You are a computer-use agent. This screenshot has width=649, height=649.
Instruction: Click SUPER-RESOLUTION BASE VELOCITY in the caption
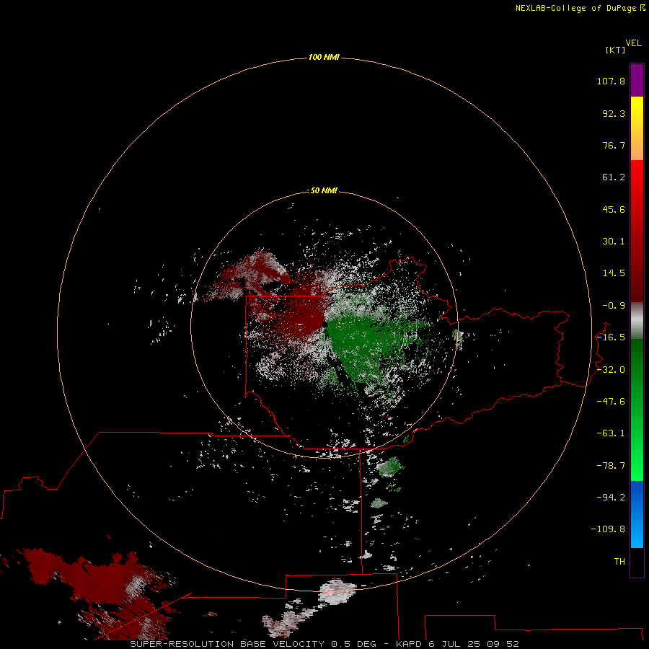click(x=227, y=644)
